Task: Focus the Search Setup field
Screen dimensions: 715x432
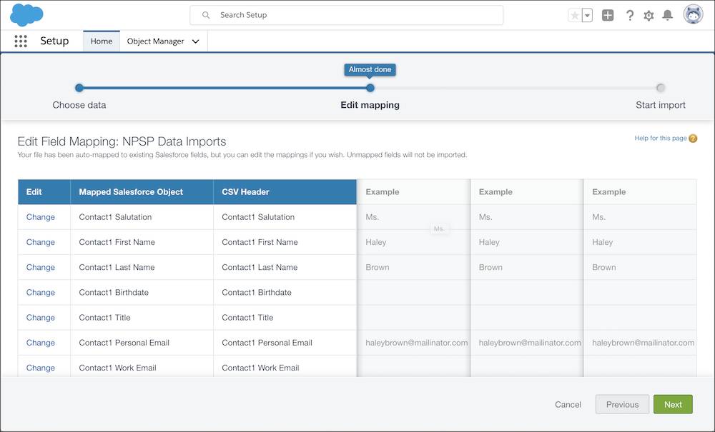Action: tap(347, 15)
